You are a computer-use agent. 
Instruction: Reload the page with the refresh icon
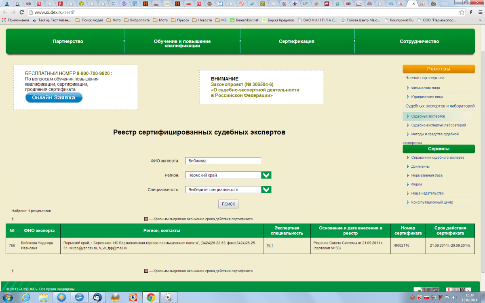22,12
